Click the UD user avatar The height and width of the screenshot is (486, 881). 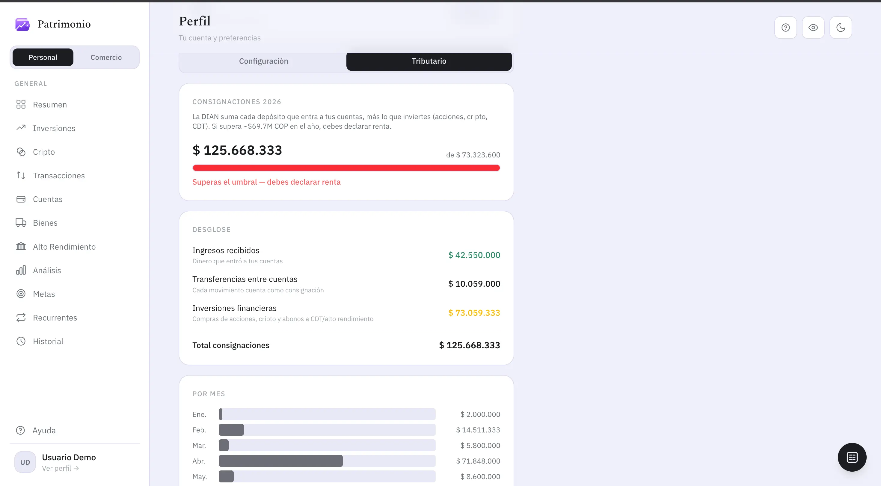point(25,462)
